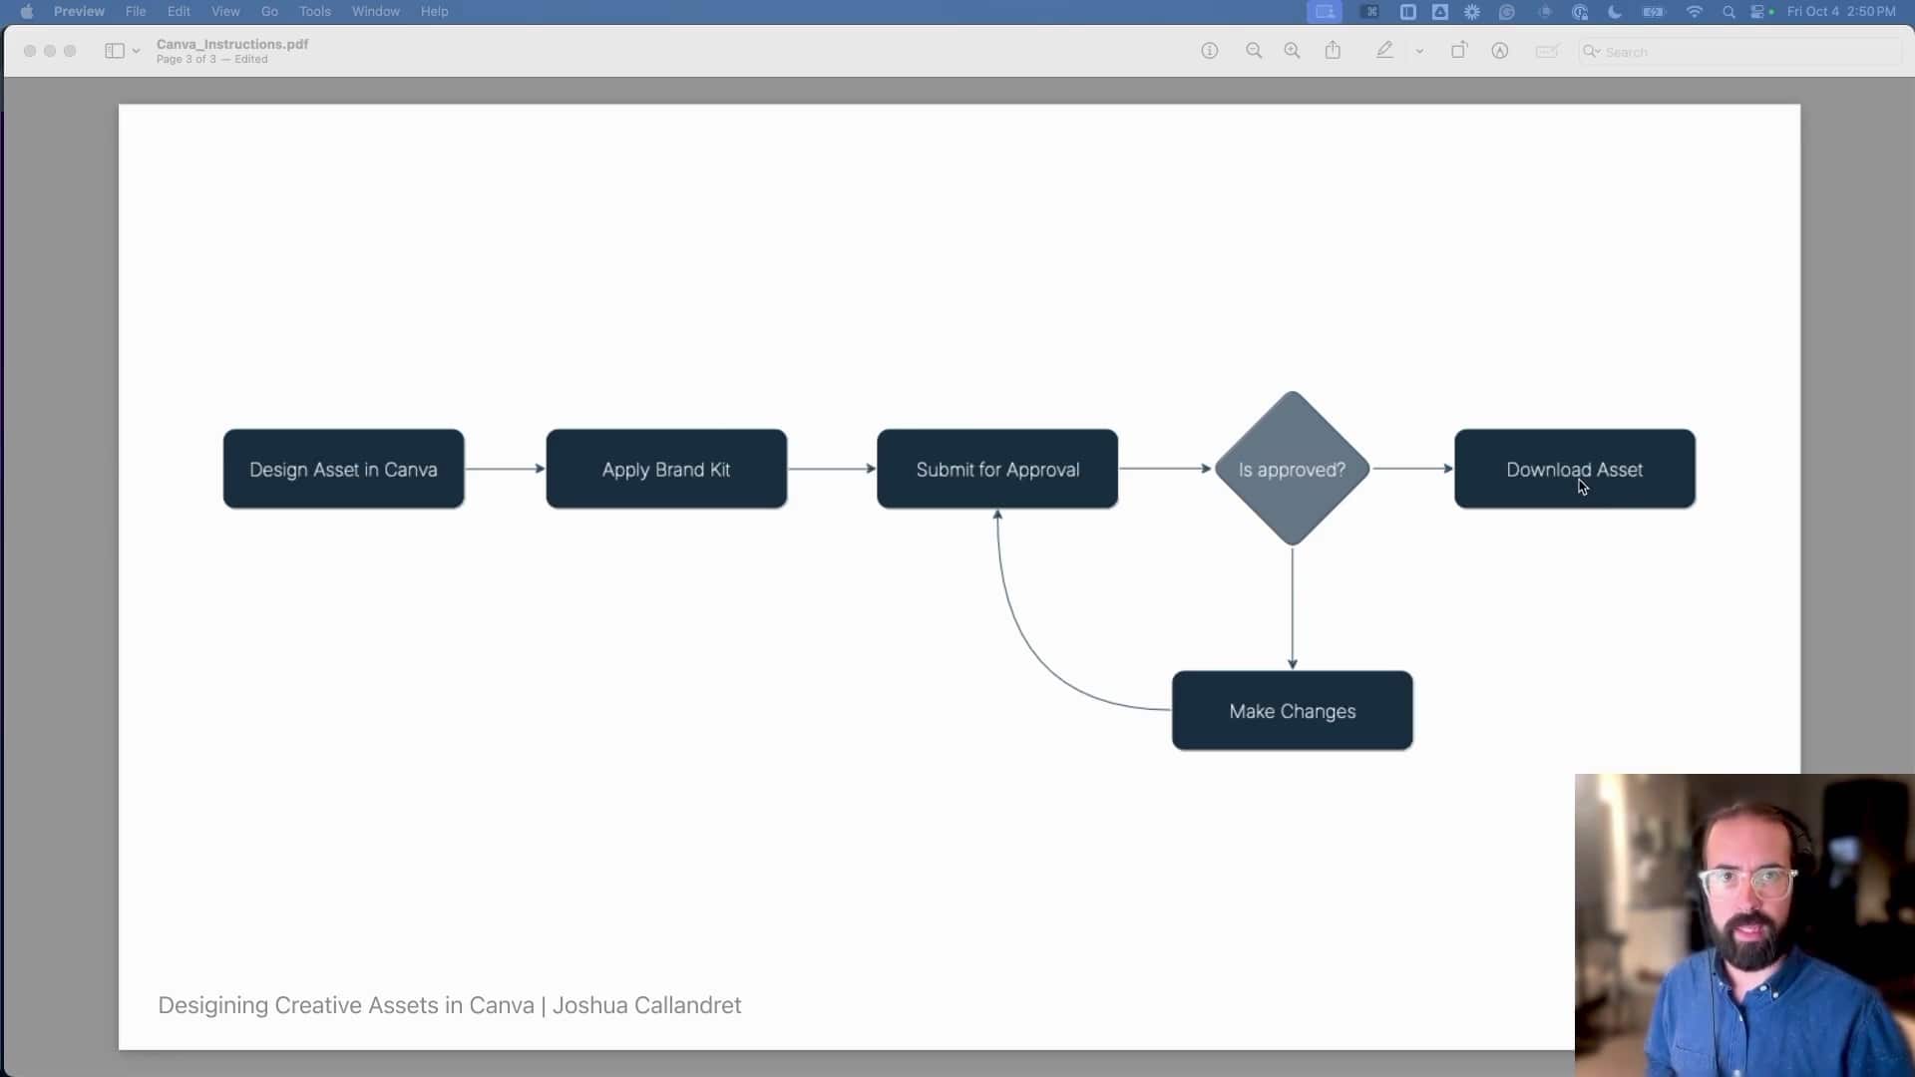Click the Zoom In magnifier

click(x=1292, y=51)
